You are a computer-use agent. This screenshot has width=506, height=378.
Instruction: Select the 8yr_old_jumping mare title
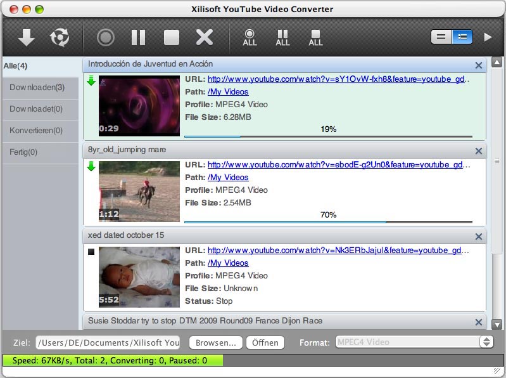pos(127,150)
